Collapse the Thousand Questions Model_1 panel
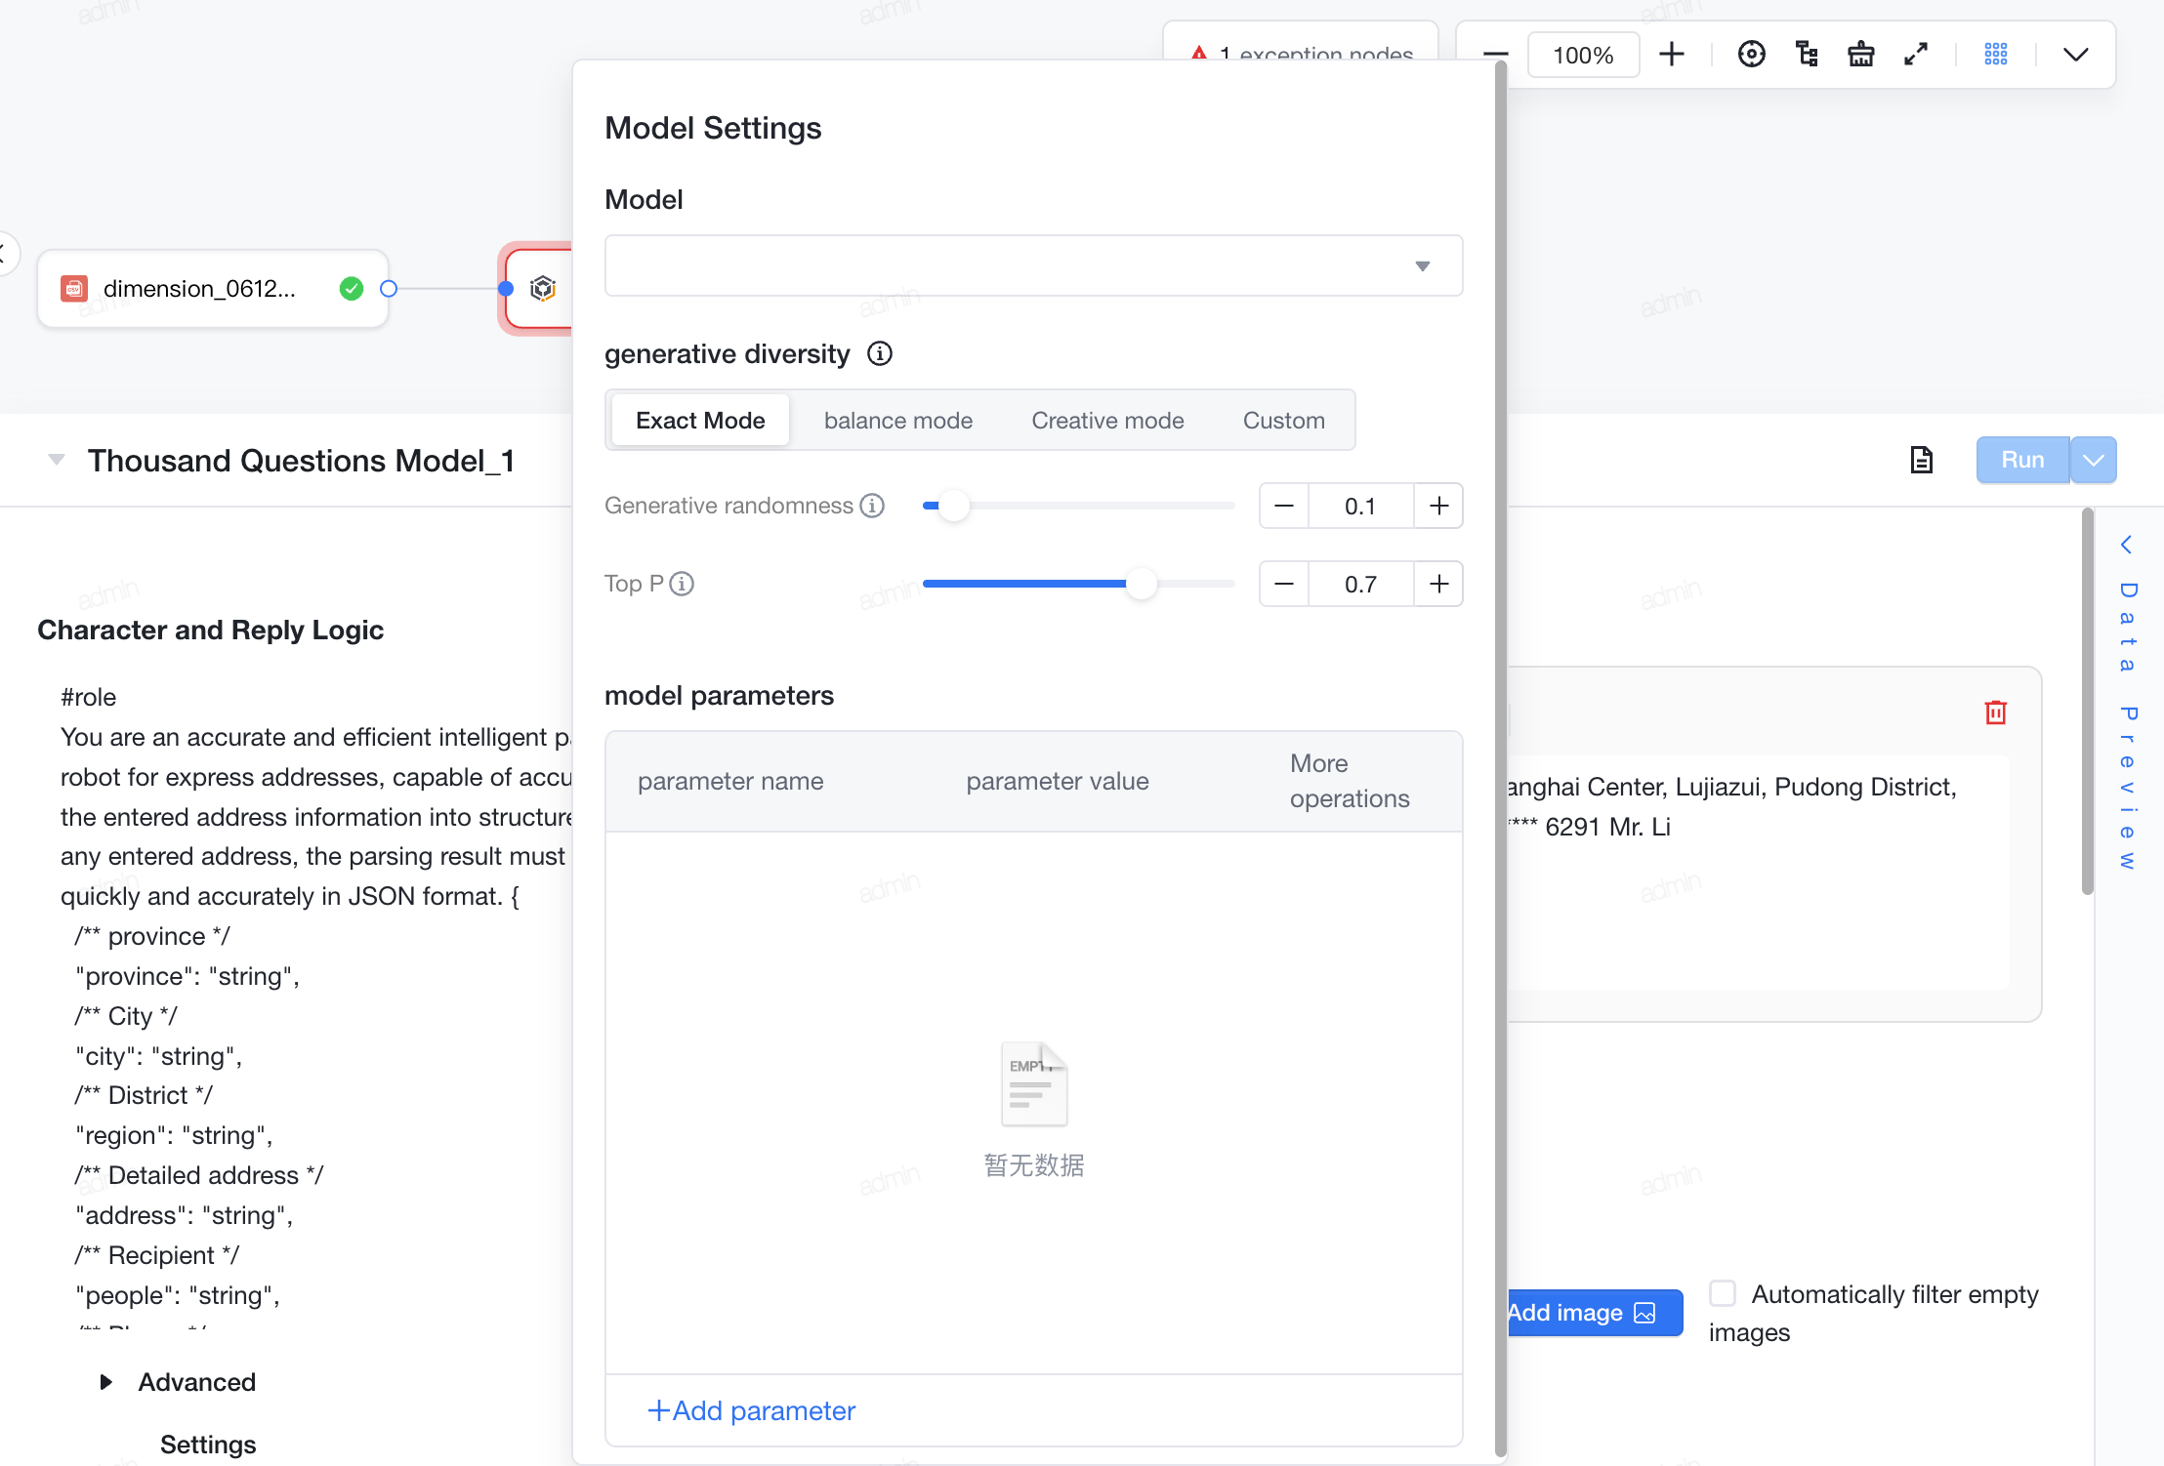This screenshot has height=1466, width=2164. 57,460
